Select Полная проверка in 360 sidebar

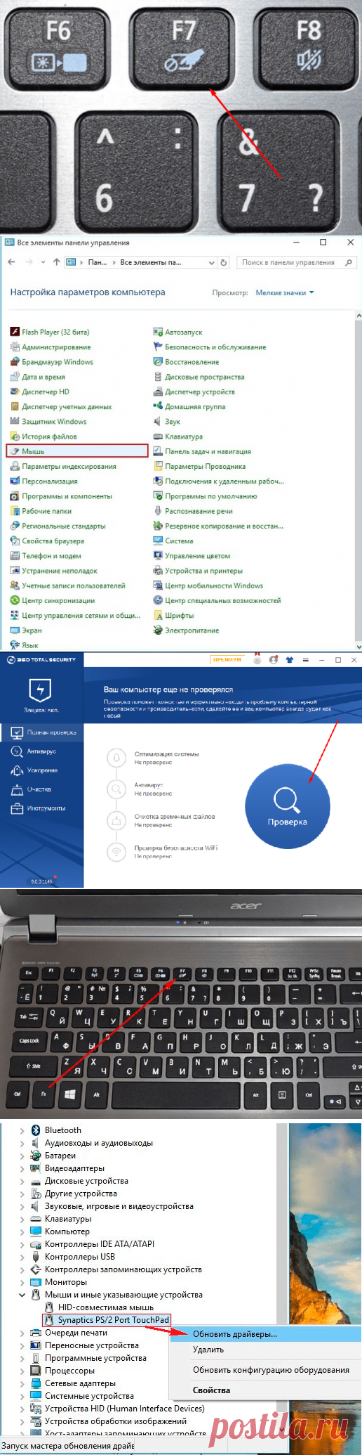41,732
